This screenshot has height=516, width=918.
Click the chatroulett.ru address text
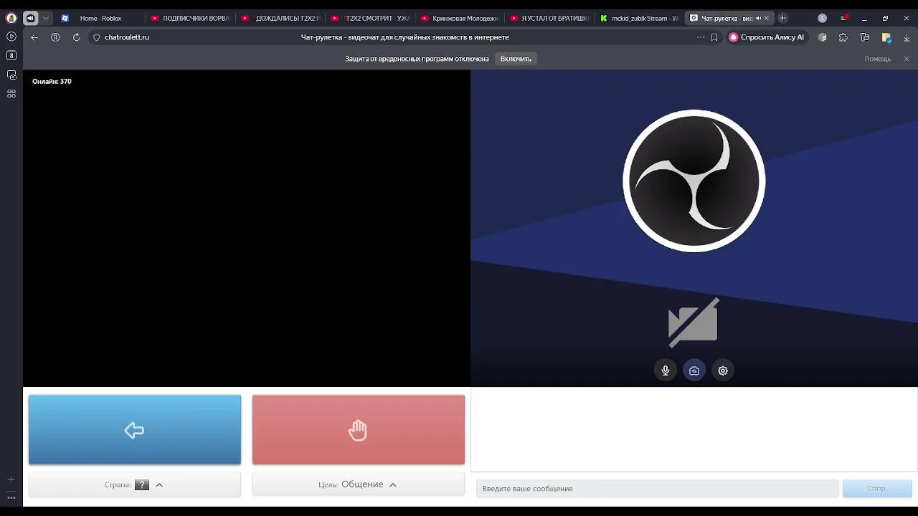pos(127,37)
